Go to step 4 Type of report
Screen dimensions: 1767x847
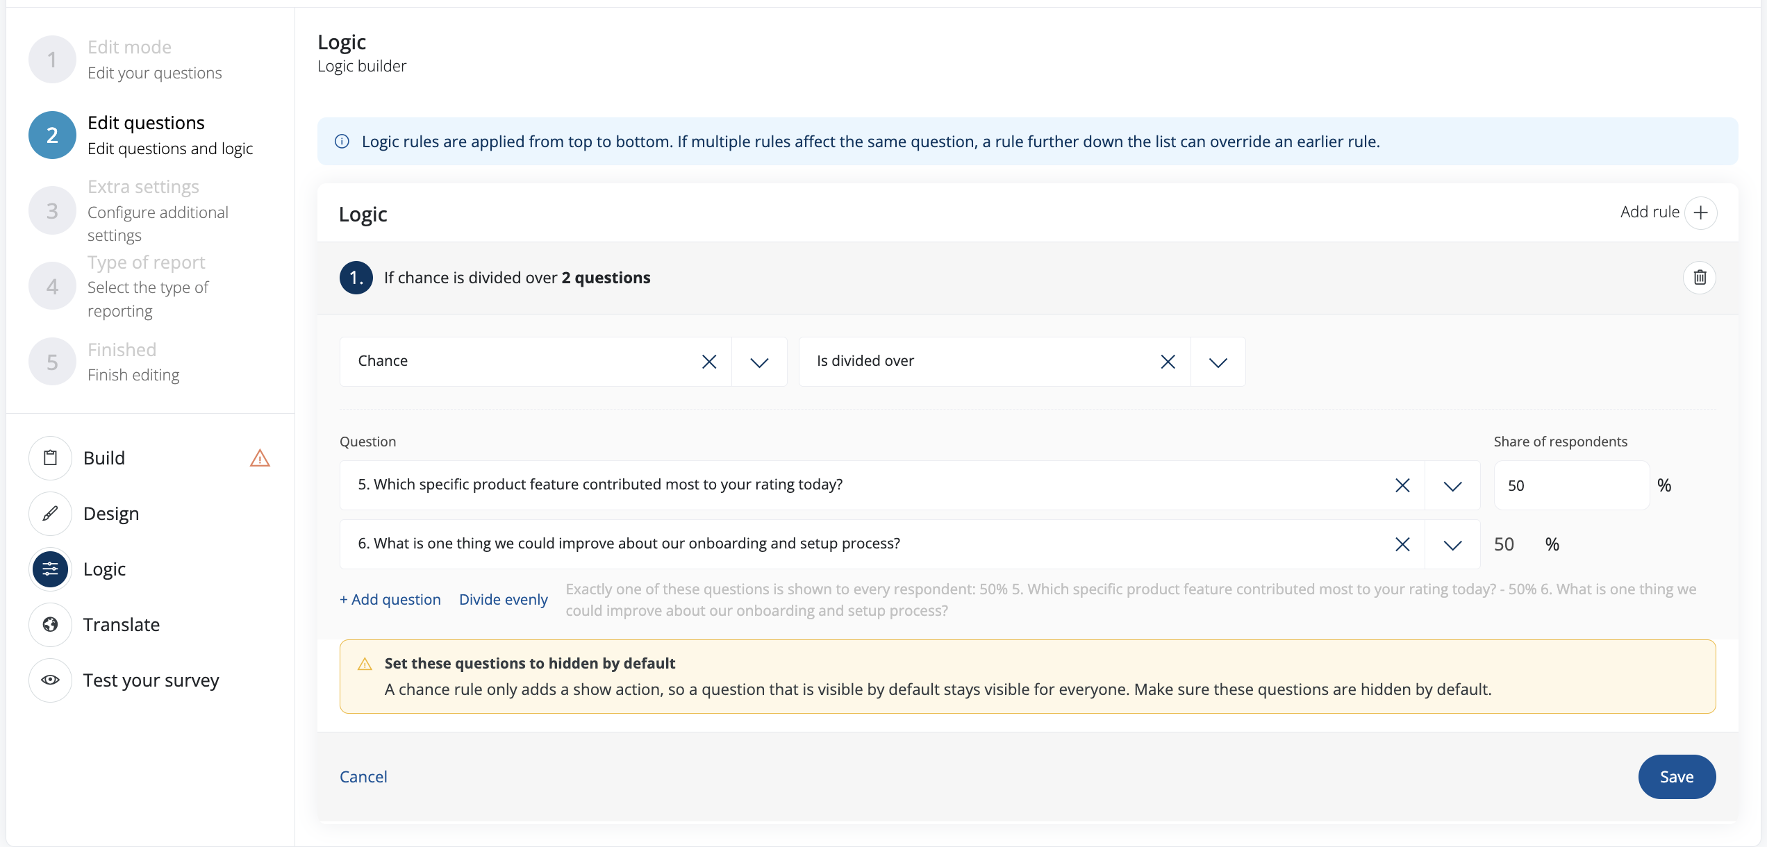click(119, 287)
